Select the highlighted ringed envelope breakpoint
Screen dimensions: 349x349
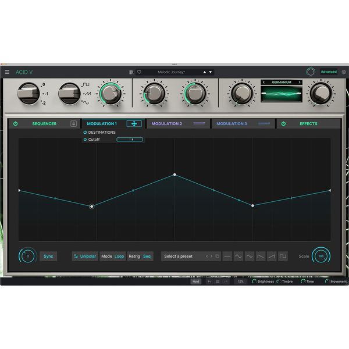click(x=92, y=206)
